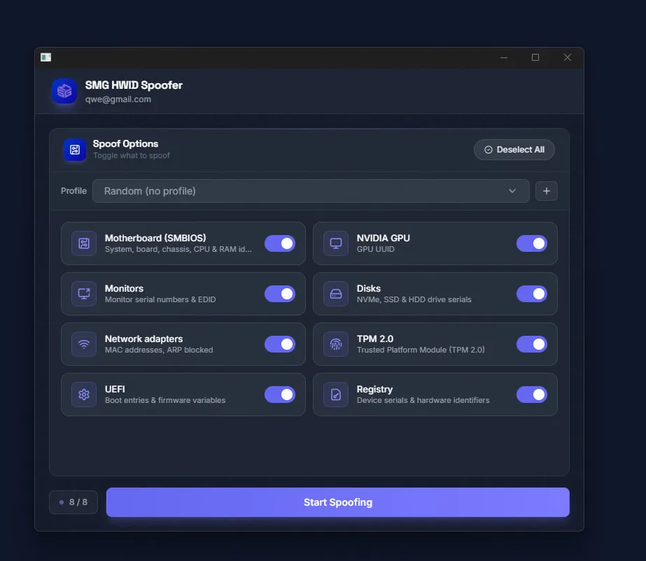646x561 pixels.
Task: Toggle the NVIDIA GPU switch
Action: point(531,243)
